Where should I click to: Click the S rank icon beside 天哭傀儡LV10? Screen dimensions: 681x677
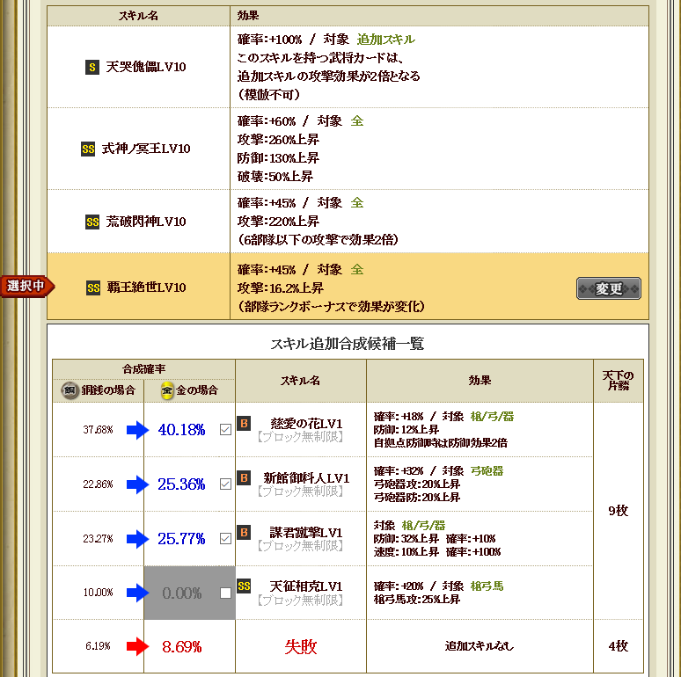[92, 68]
